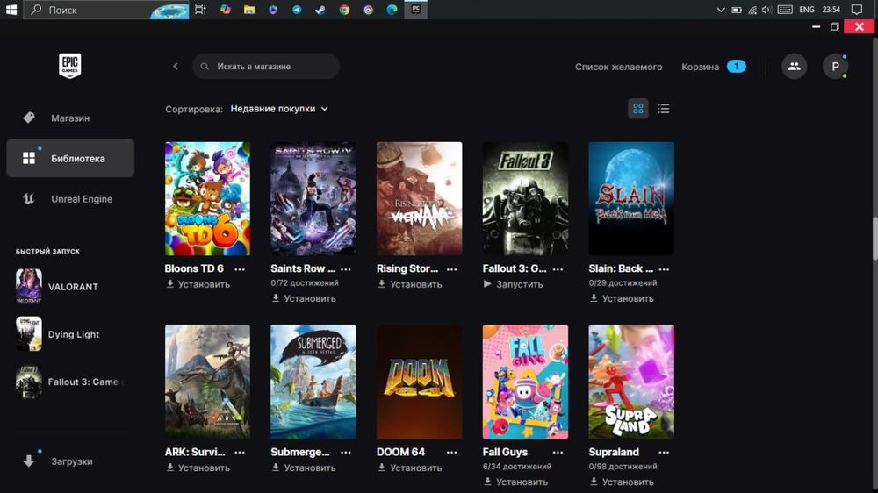
Task: Open Telegram from the taskbar
Action: (297, 10)
